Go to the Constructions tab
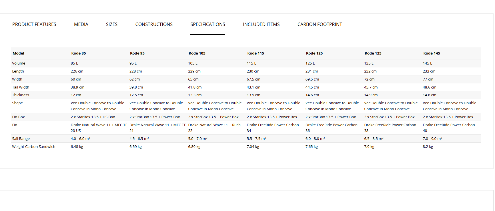The width and height of the screenshot is (495, 211). click(x=154, y=24)
